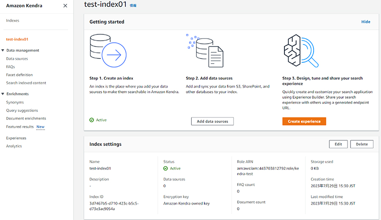381x220 pixels.
Task: Click the brain and magnifier search icon
Action: [x=301, y=50]
